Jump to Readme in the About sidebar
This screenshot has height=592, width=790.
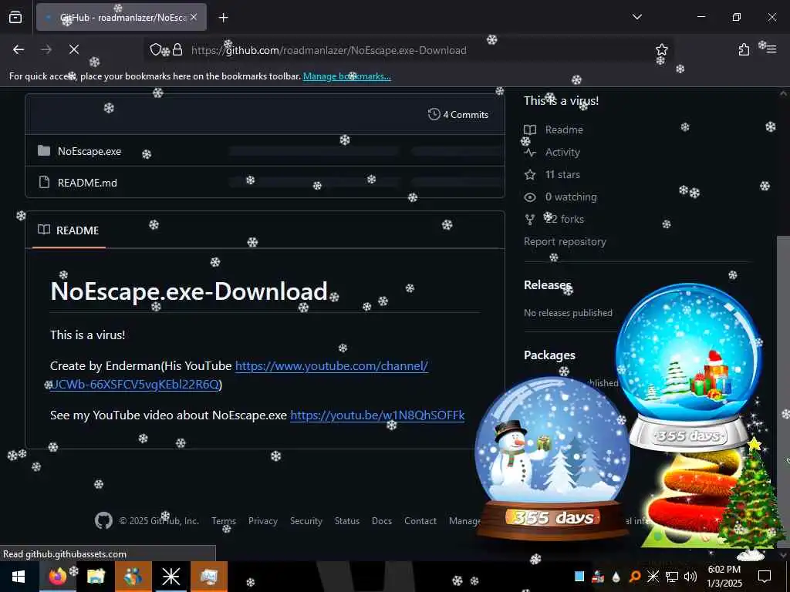pos(553,129)
